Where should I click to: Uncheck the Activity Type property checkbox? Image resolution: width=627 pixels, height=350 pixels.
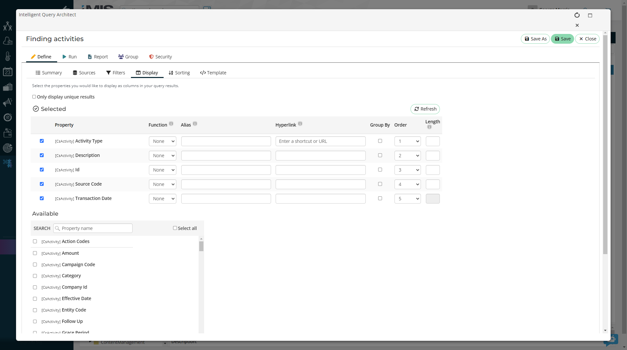(x=42, y=141)
